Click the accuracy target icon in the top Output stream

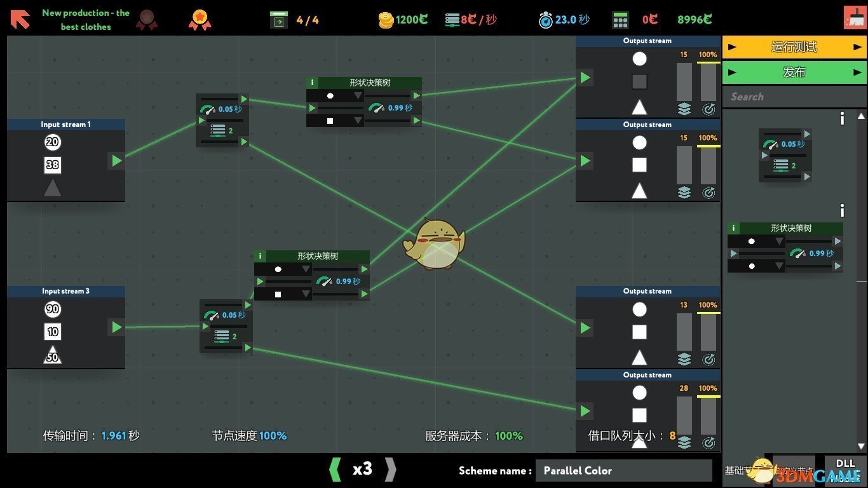click(709, 109)
